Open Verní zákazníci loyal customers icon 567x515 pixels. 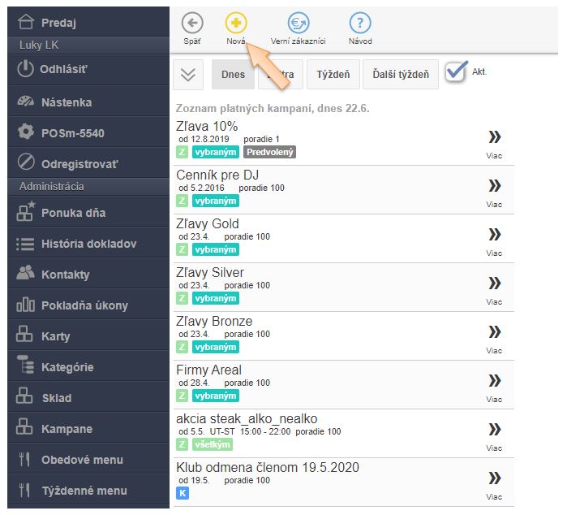[x=299, y=24]
